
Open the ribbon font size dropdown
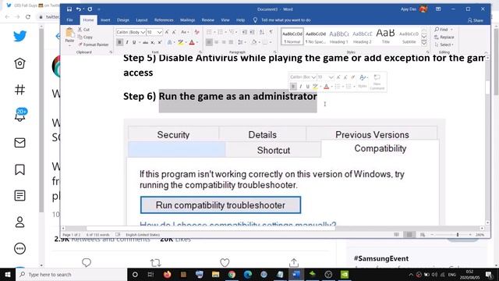point(159,32)
